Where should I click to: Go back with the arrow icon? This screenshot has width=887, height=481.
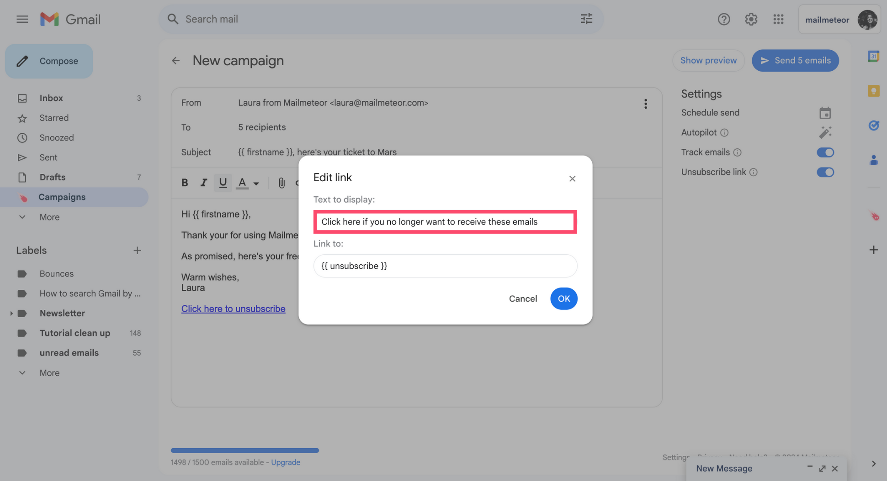176,61
